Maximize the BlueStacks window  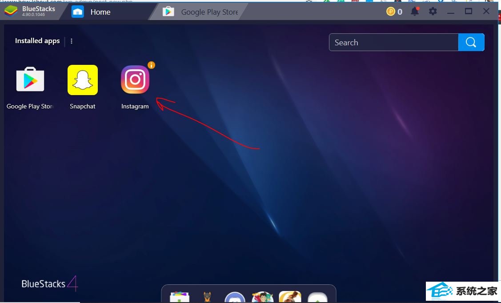(469, 12)
